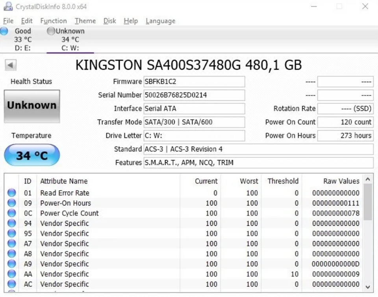
Task: Open the Function menu
Action: click(x=54, y=21)
